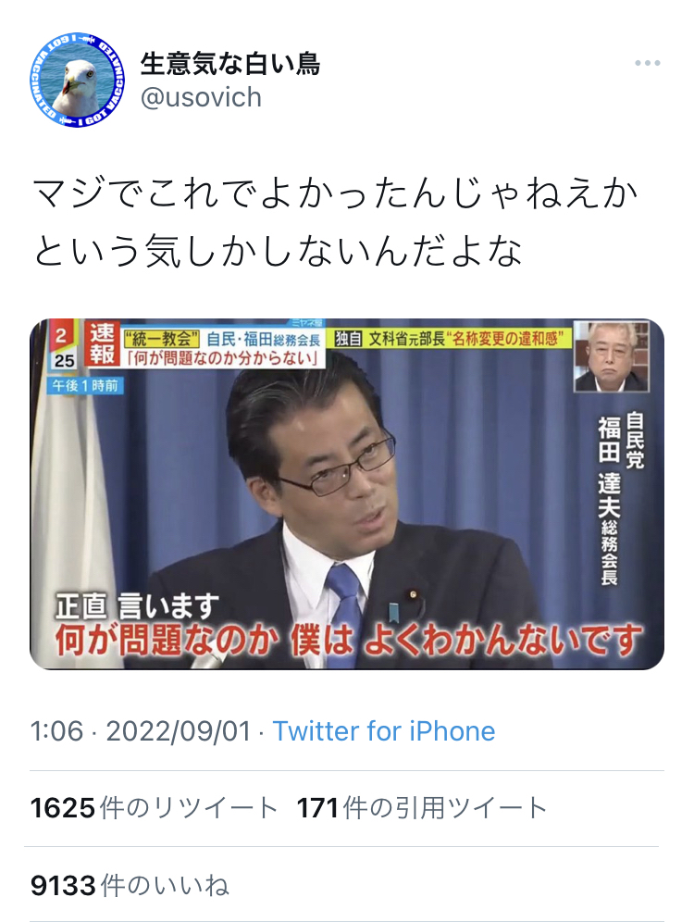Open the Twitter for iPhone source link
Image resolution: width=694 pixels, height=922 pixels.
[x=384, y=731]
